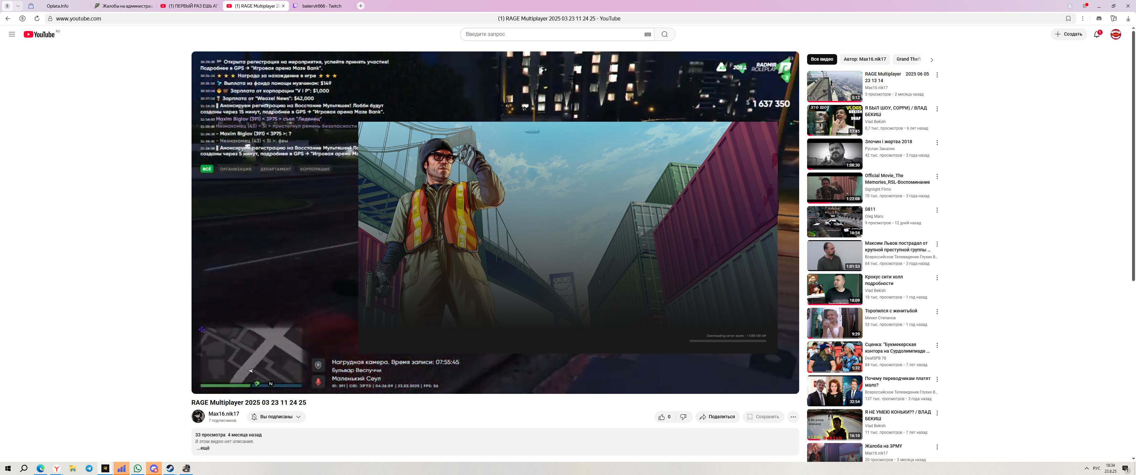Show next chips with right chevron
Image resolution: width=1136 pixels, height=475 pixels.
coord(931,60)
